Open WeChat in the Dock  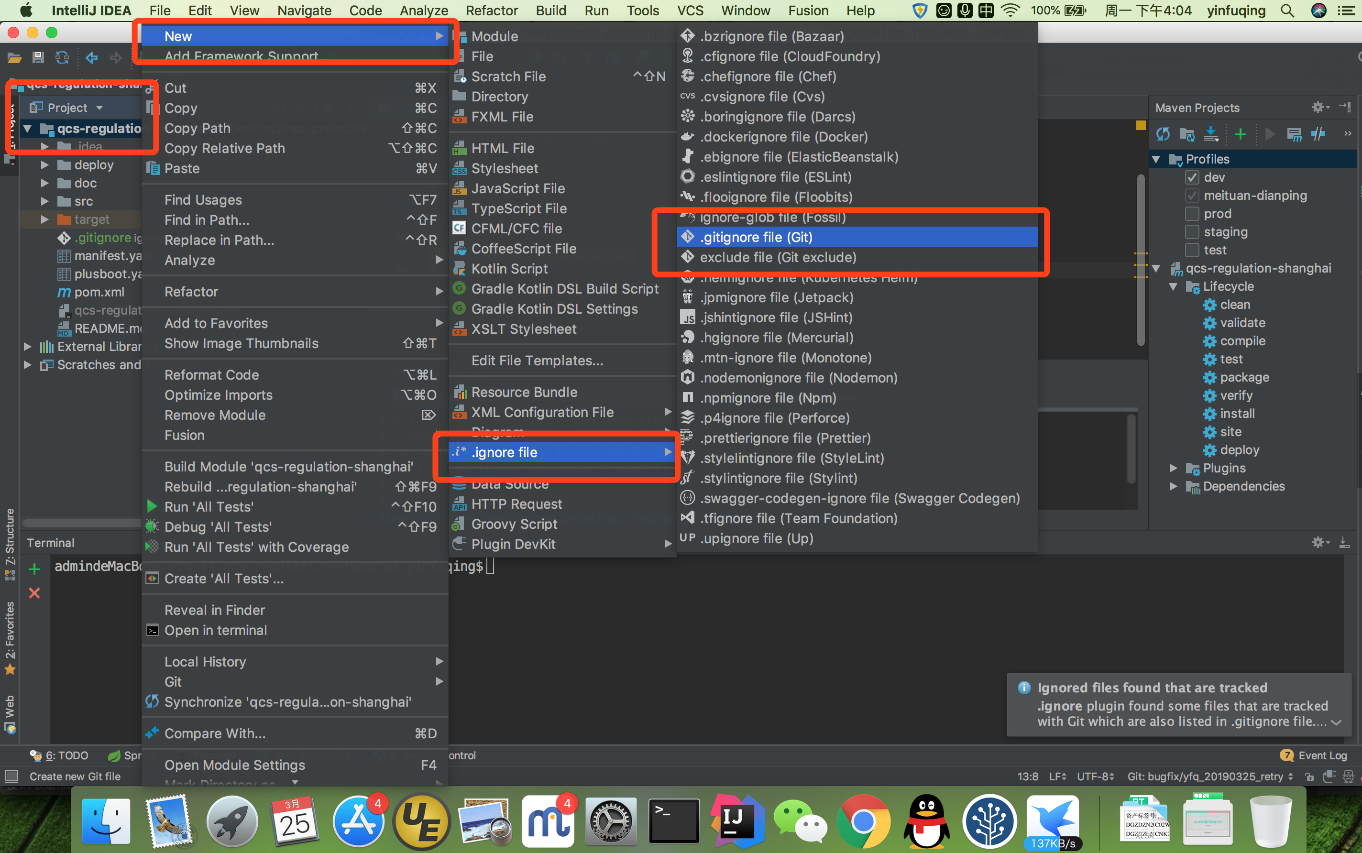click(x=800, y=821)
